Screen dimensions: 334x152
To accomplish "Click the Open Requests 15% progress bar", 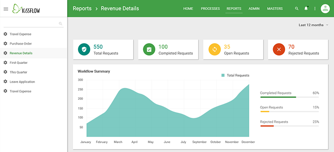I will coord(289,111).
